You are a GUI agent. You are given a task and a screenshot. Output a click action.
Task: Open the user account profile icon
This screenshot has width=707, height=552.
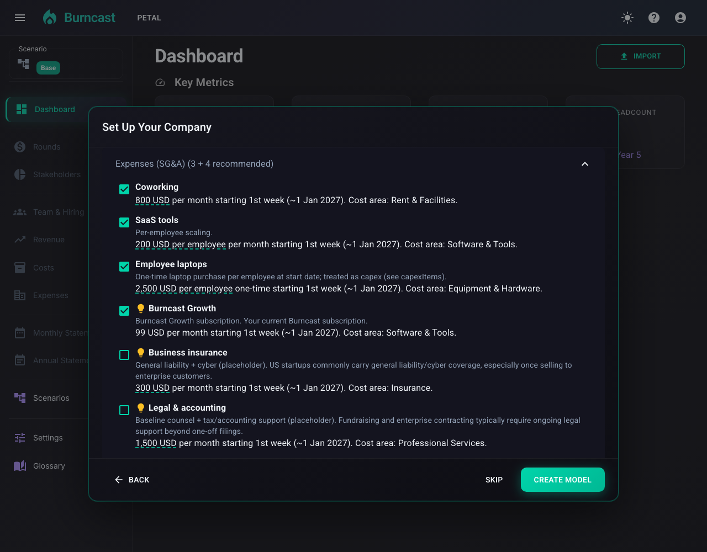[x=680, y=18]
